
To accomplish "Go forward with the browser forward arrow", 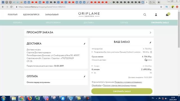I will (x=7, y=7).
